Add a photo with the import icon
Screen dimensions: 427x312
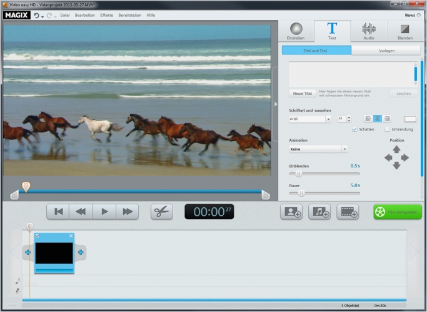click(292, 212)
